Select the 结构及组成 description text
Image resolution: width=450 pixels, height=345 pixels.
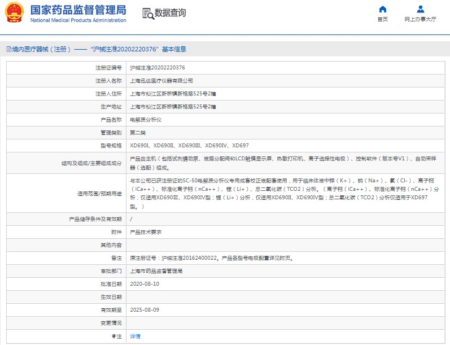pyautogui.click(x=283, y=163)
